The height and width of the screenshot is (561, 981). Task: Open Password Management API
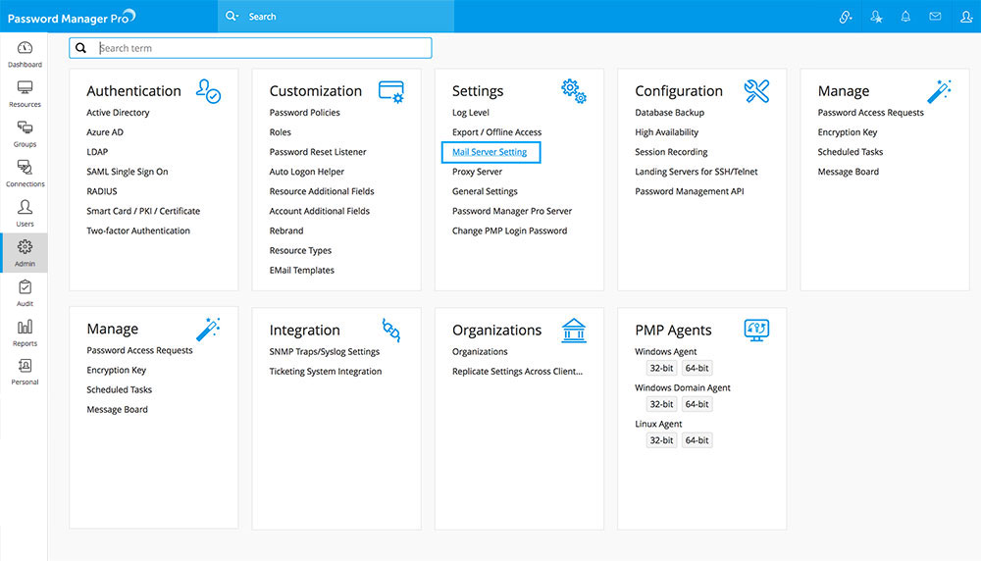pos(689,191)
